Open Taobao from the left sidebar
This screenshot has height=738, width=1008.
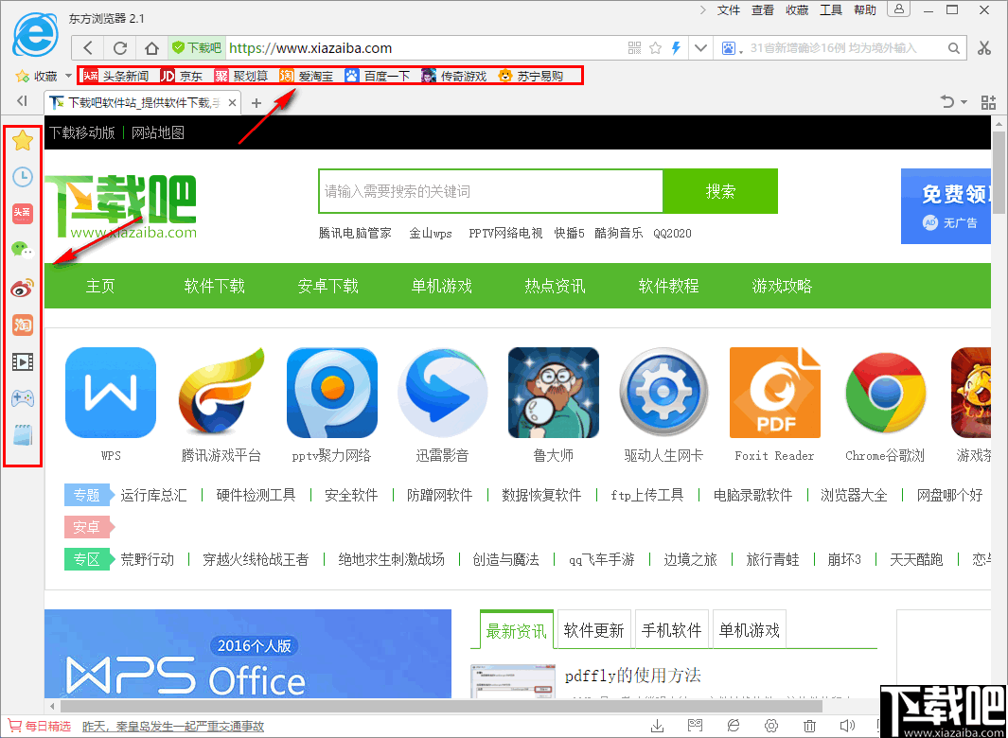click(x=23, y=325)
